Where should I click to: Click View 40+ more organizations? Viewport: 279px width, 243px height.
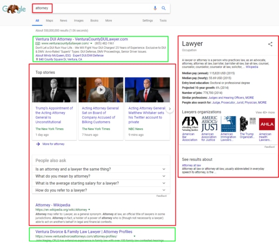coord(265,112)
